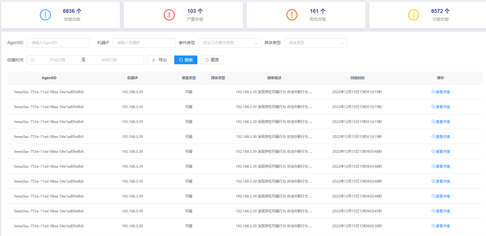Click the yellow suspicious alerts exclamation icon
486x236 pixels.
414,15
